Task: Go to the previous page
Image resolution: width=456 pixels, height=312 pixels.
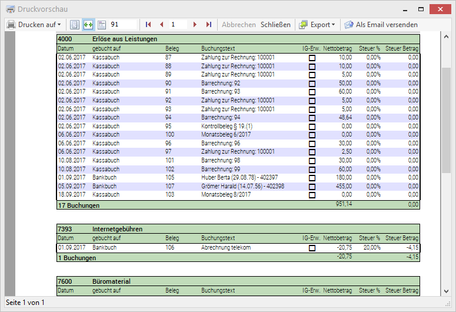Action: (161, 25)
